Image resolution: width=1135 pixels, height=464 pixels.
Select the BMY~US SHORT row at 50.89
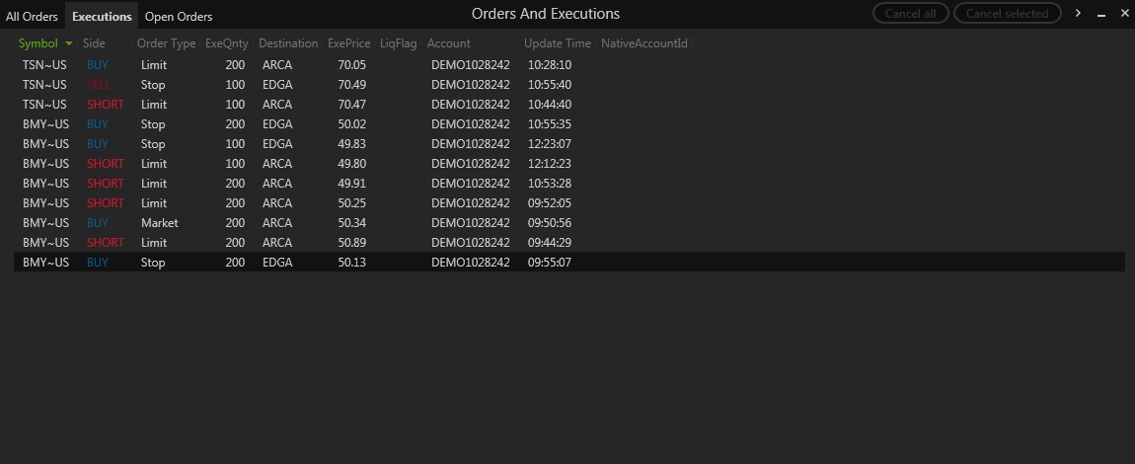point(296,243)
